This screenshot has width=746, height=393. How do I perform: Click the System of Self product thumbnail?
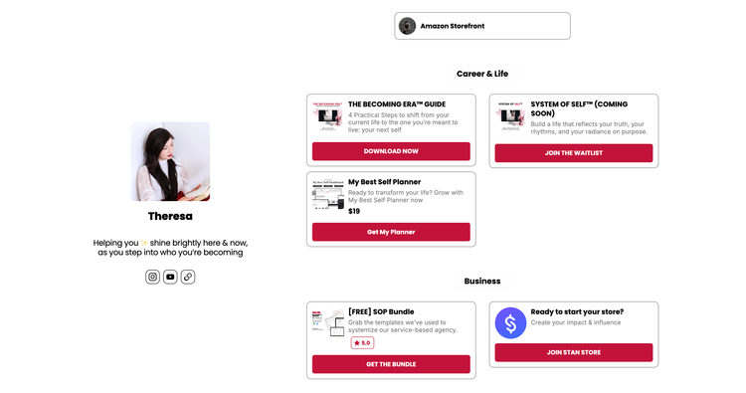coord(510,116)
